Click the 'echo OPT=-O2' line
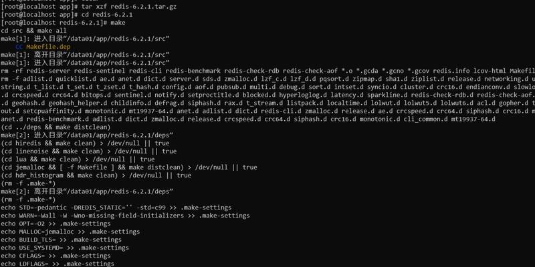 56,224
